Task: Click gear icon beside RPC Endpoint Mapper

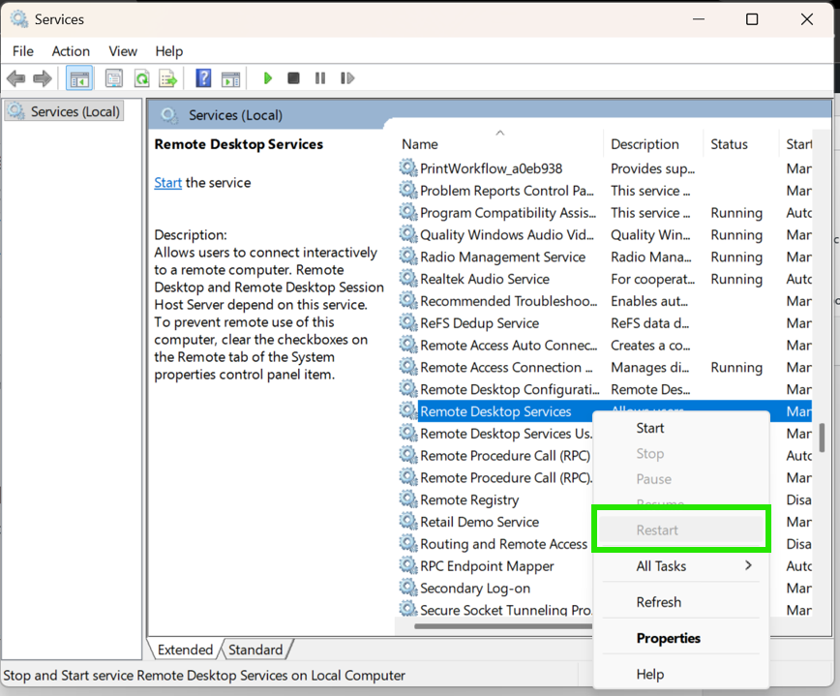Action: coord(408,565)
